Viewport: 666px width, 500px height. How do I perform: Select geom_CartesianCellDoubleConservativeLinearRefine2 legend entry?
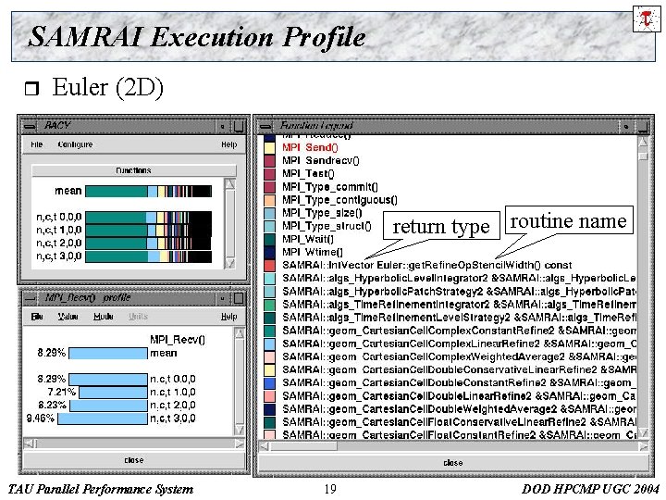[x=459, y=369]
